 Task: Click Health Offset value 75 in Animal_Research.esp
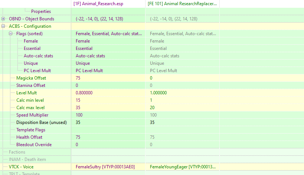(78, 137)
